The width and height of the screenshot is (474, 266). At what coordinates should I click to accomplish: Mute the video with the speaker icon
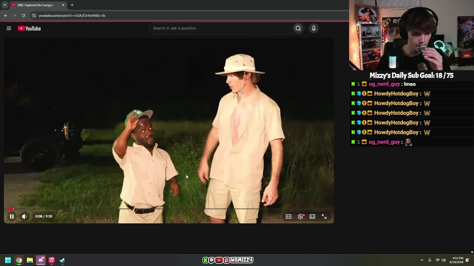pos(24,216)
